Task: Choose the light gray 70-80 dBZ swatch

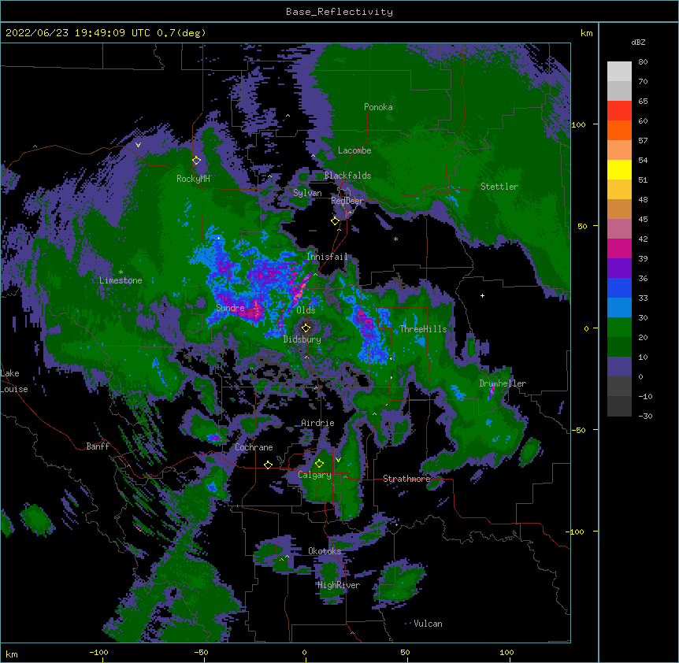Action: coord(619,72)
